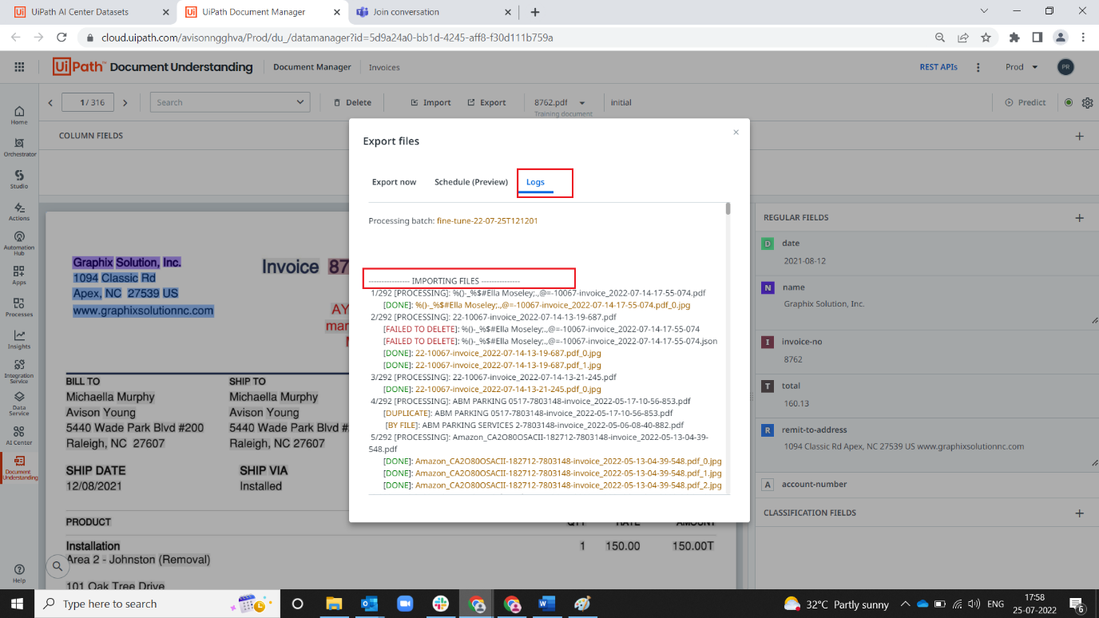
Task: Switch to the Export now tab
Action: [x=394, y=182]
